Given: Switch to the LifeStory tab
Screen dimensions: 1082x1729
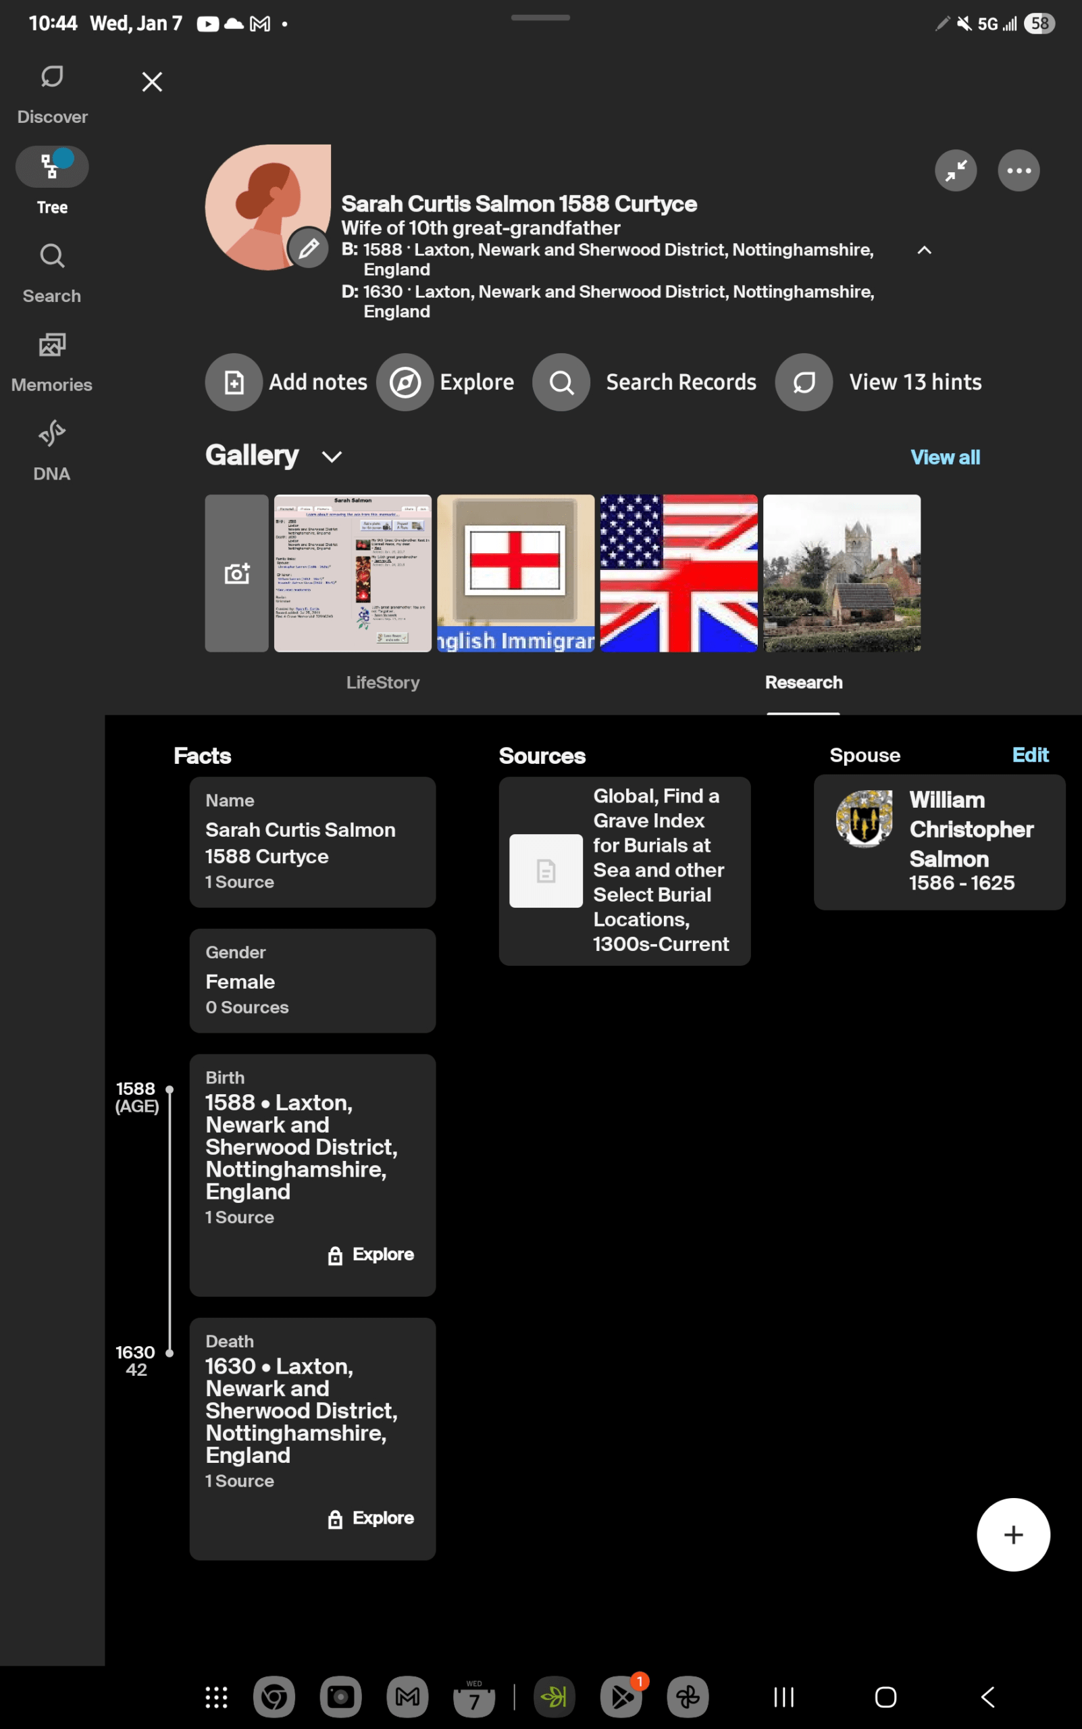Looking at the screenshot, I should [383, 682].
